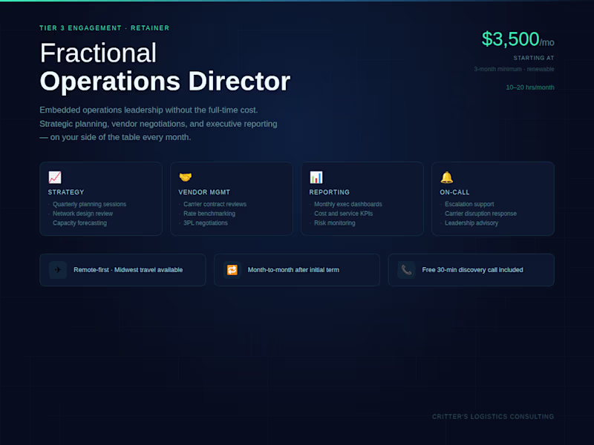
Task: Click the orange repeat arrows icon
Action: [232, 270]
